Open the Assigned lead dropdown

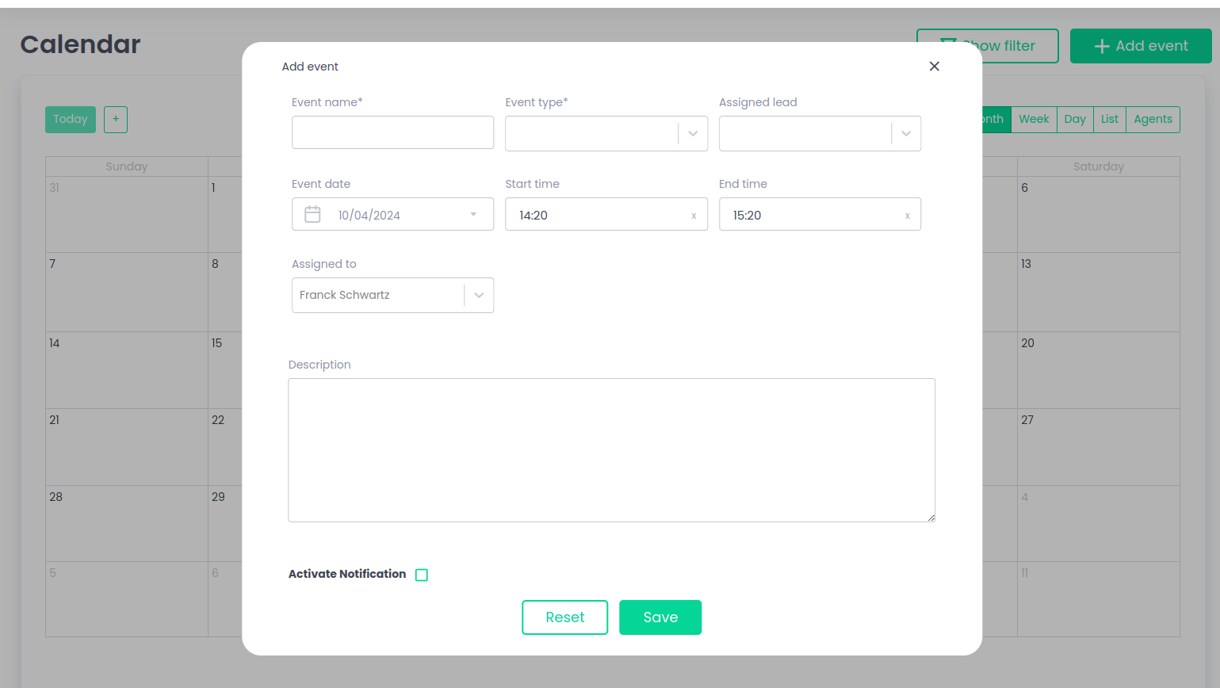[906, 134]
